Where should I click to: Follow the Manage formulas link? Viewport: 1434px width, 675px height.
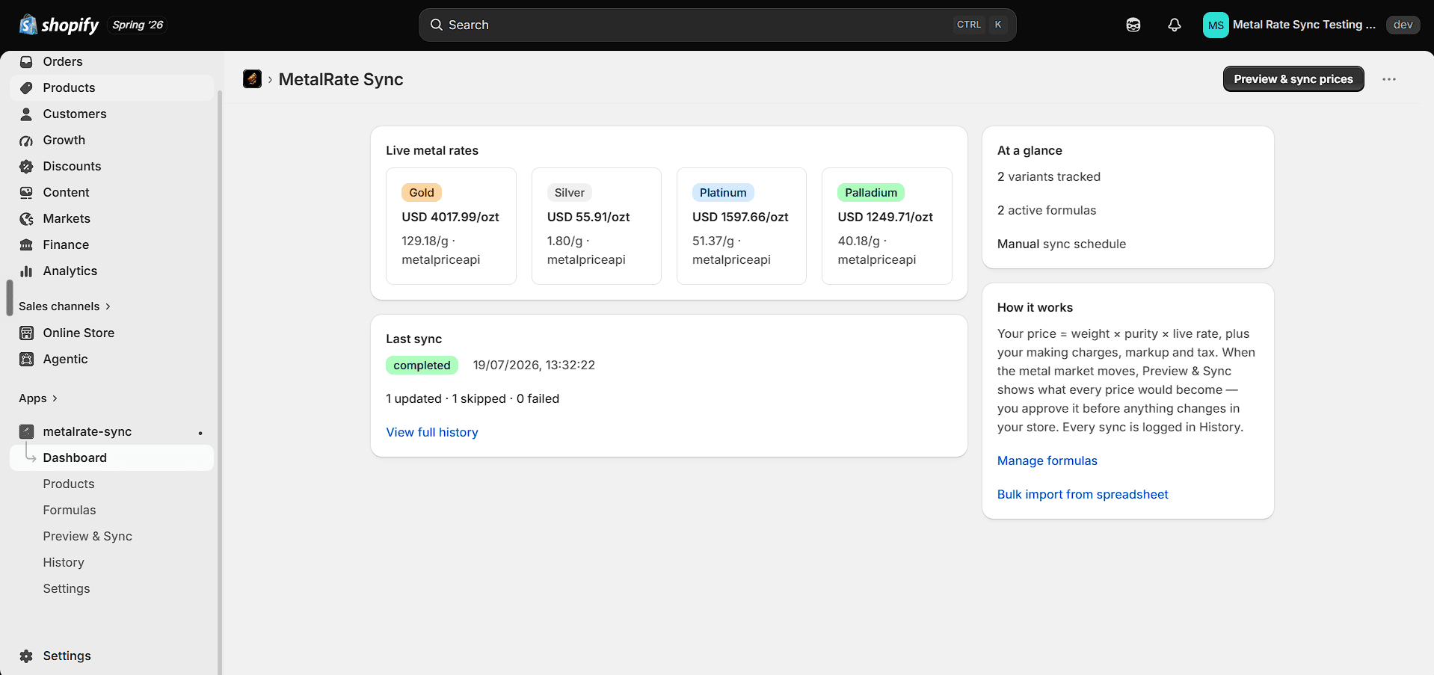click(x=1047, y=460)
